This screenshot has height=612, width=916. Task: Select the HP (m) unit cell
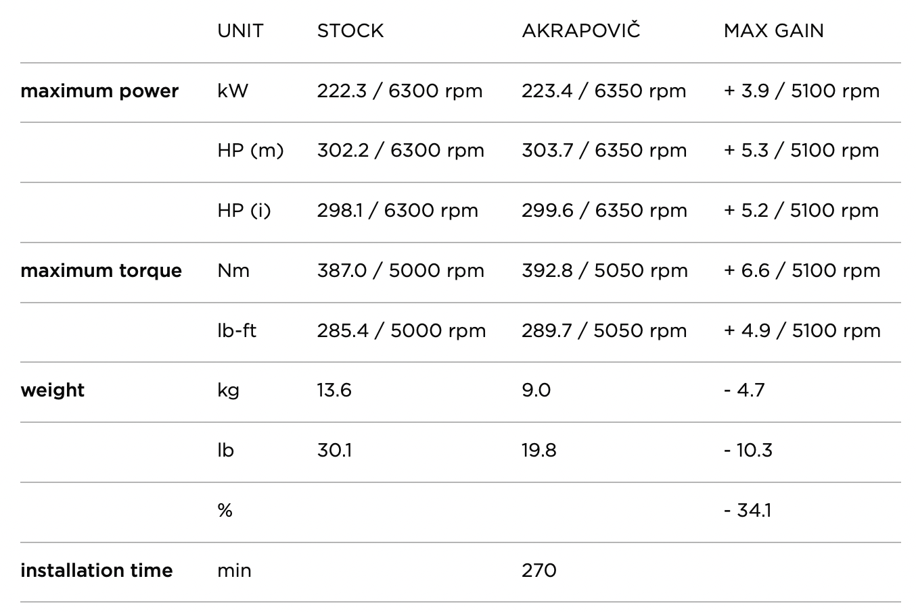point(250,151)
